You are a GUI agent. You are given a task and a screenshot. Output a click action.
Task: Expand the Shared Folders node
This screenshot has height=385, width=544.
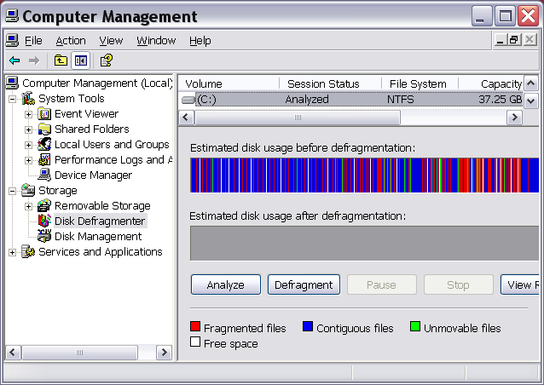(28, 129)
